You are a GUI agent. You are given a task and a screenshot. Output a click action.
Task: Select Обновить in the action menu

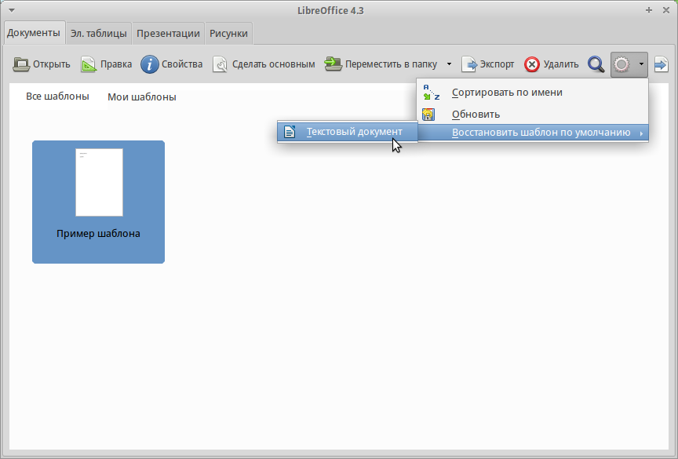pyautogui.click(x=476, y=114)
